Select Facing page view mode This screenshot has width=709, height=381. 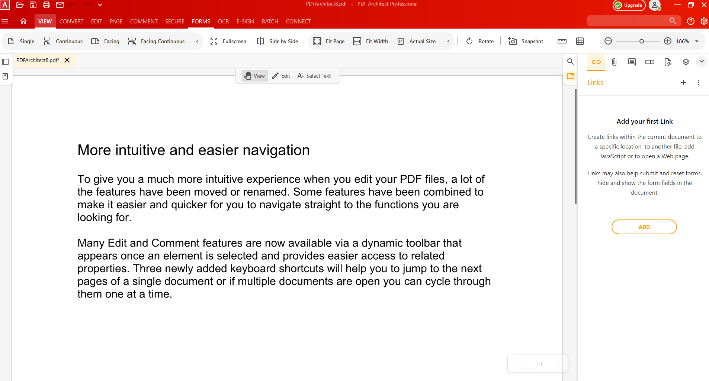point(105,41)
